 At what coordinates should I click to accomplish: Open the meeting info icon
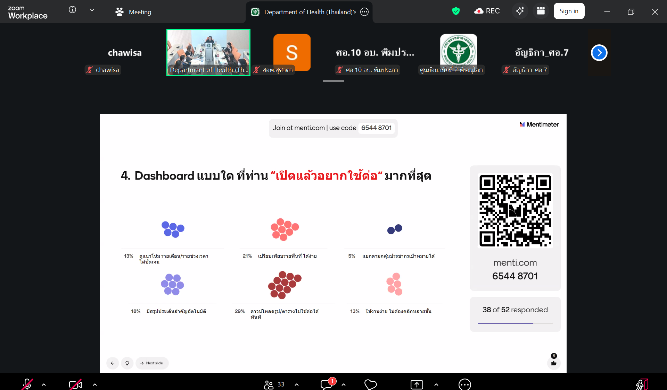click(x=72, y=10)
